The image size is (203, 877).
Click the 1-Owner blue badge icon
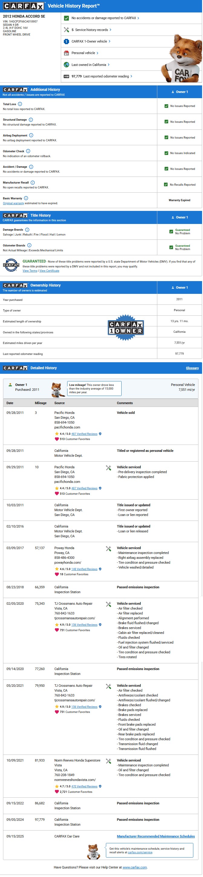tap(67, 41)
